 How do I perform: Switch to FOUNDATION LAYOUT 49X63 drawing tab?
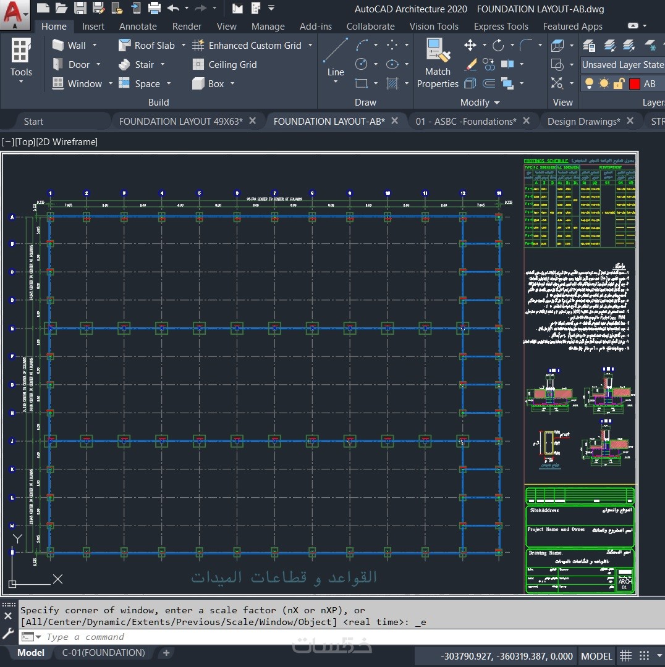(180, 121)
